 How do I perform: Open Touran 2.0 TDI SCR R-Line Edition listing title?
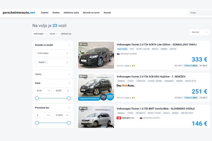tap(157, 45)
